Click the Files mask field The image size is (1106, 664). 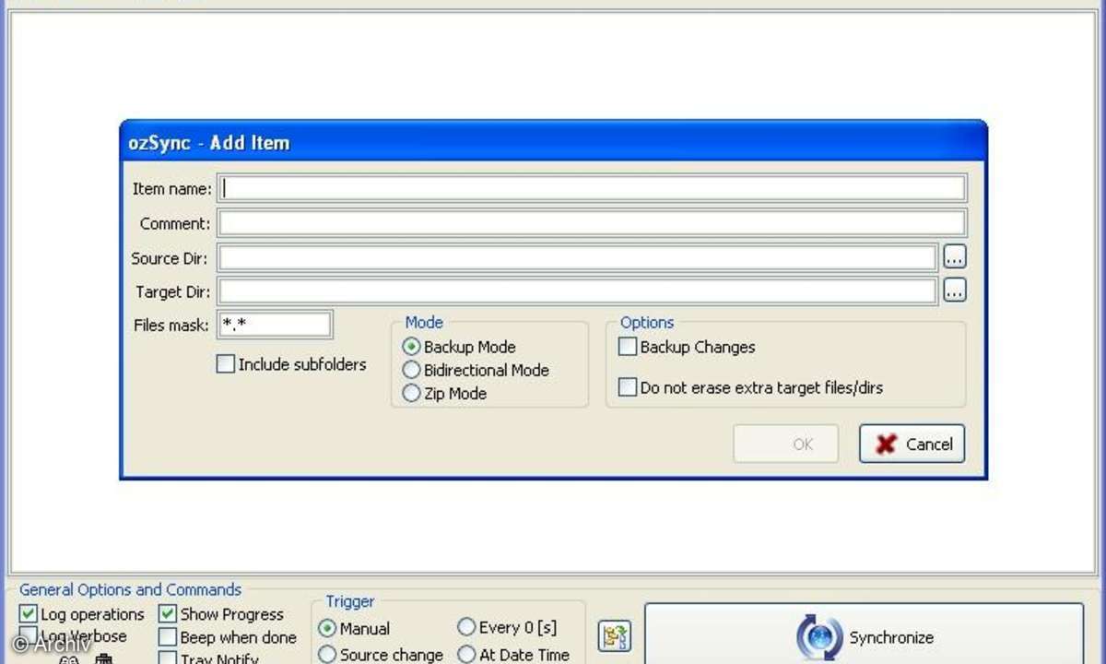tap(275, 325)
